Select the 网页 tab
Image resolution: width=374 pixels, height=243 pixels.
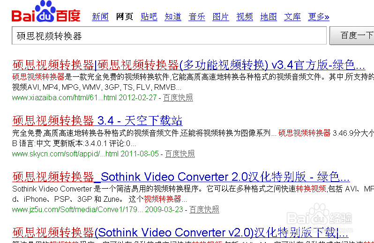click(124, 17)
